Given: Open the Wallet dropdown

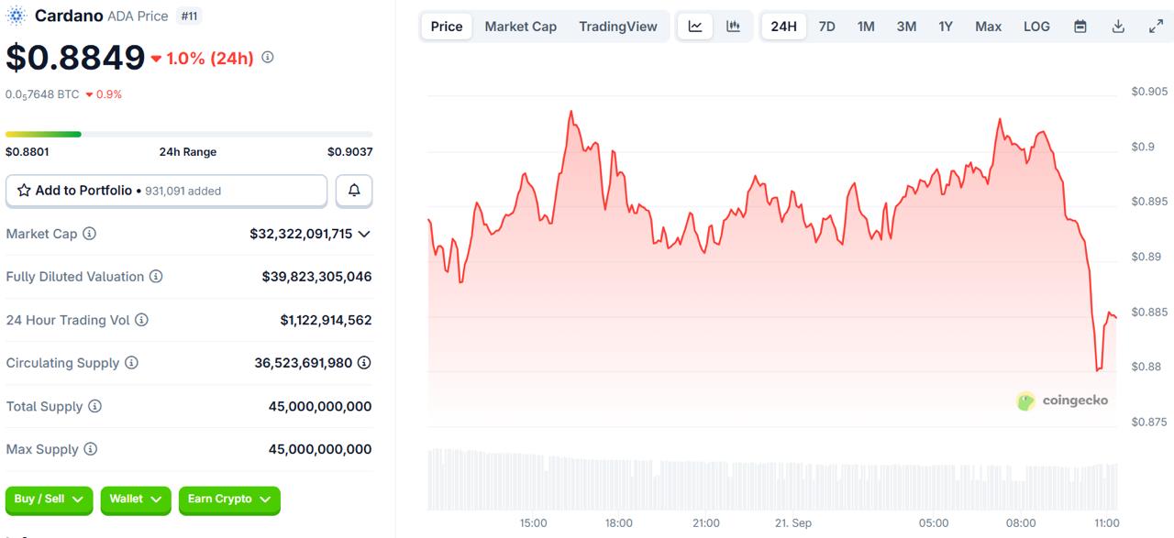Looking at the screenshot, I should coord(135,500).
